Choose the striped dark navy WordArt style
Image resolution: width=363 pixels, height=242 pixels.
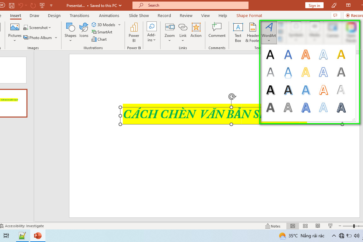point(341,107)
